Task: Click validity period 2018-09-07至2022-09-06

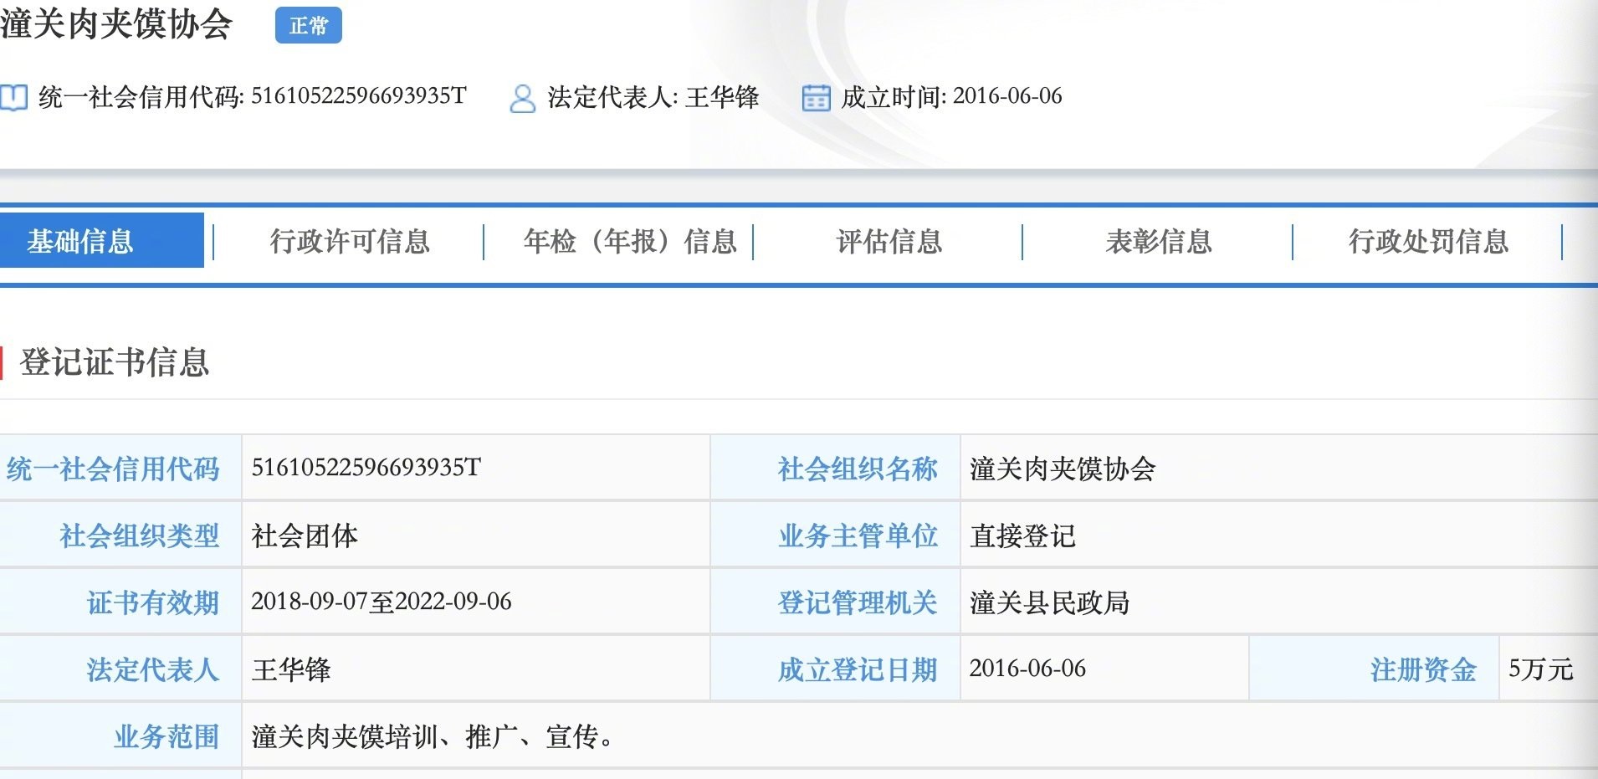Action: click(x=382, y=602)
